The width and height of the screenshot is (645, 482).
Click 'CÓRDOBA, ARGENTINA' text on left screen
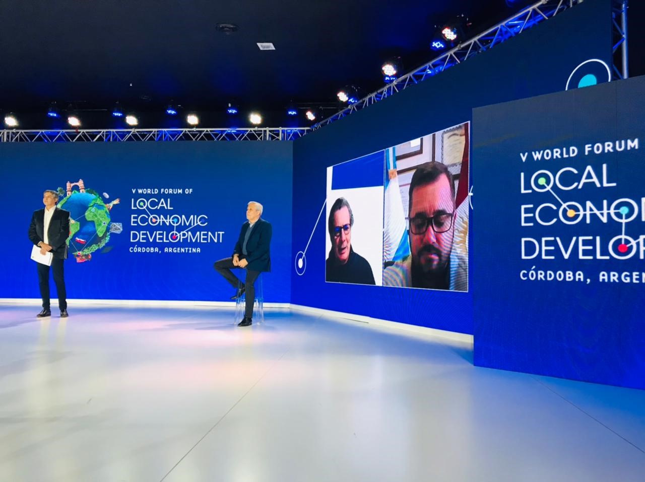point(165,250)
